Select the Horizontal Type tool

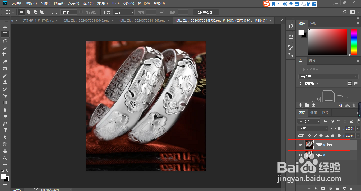(x=5, y=130)
